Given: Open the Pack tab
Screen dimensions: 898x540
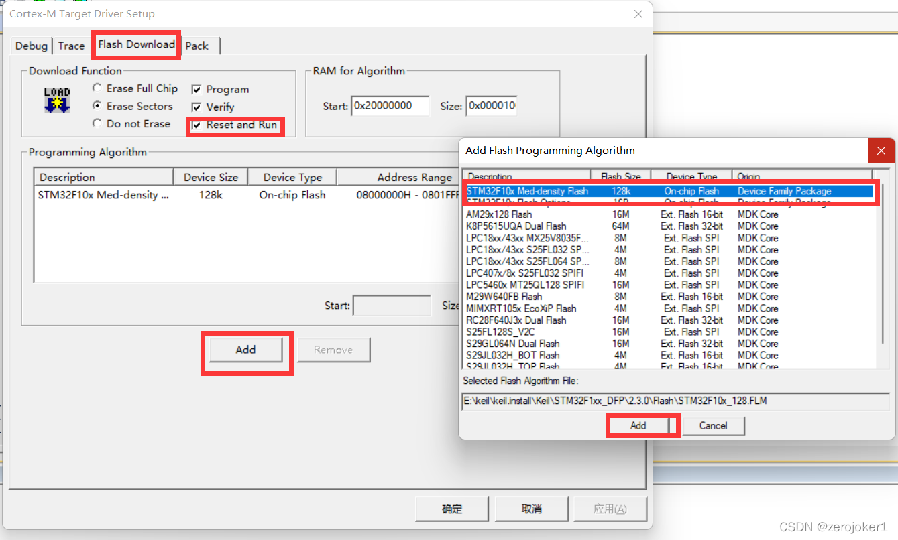Looking at the screenshot, I should (x=197, y=46).
